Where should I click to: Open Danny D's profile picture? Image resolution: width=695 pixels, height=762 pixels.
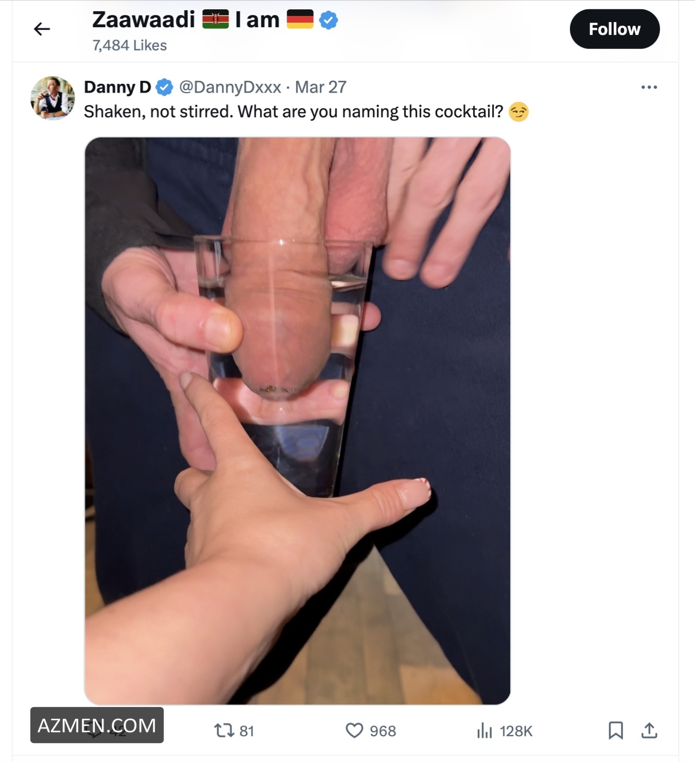click(53, 98)
